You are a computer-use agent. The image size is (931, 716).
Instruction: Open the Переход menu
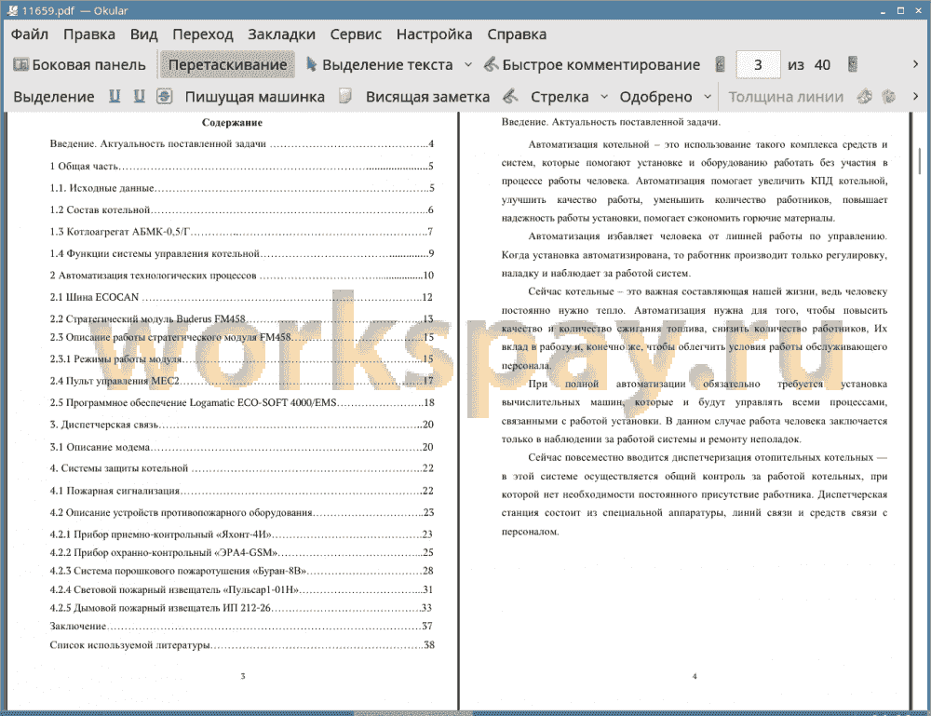pos(202,34)
